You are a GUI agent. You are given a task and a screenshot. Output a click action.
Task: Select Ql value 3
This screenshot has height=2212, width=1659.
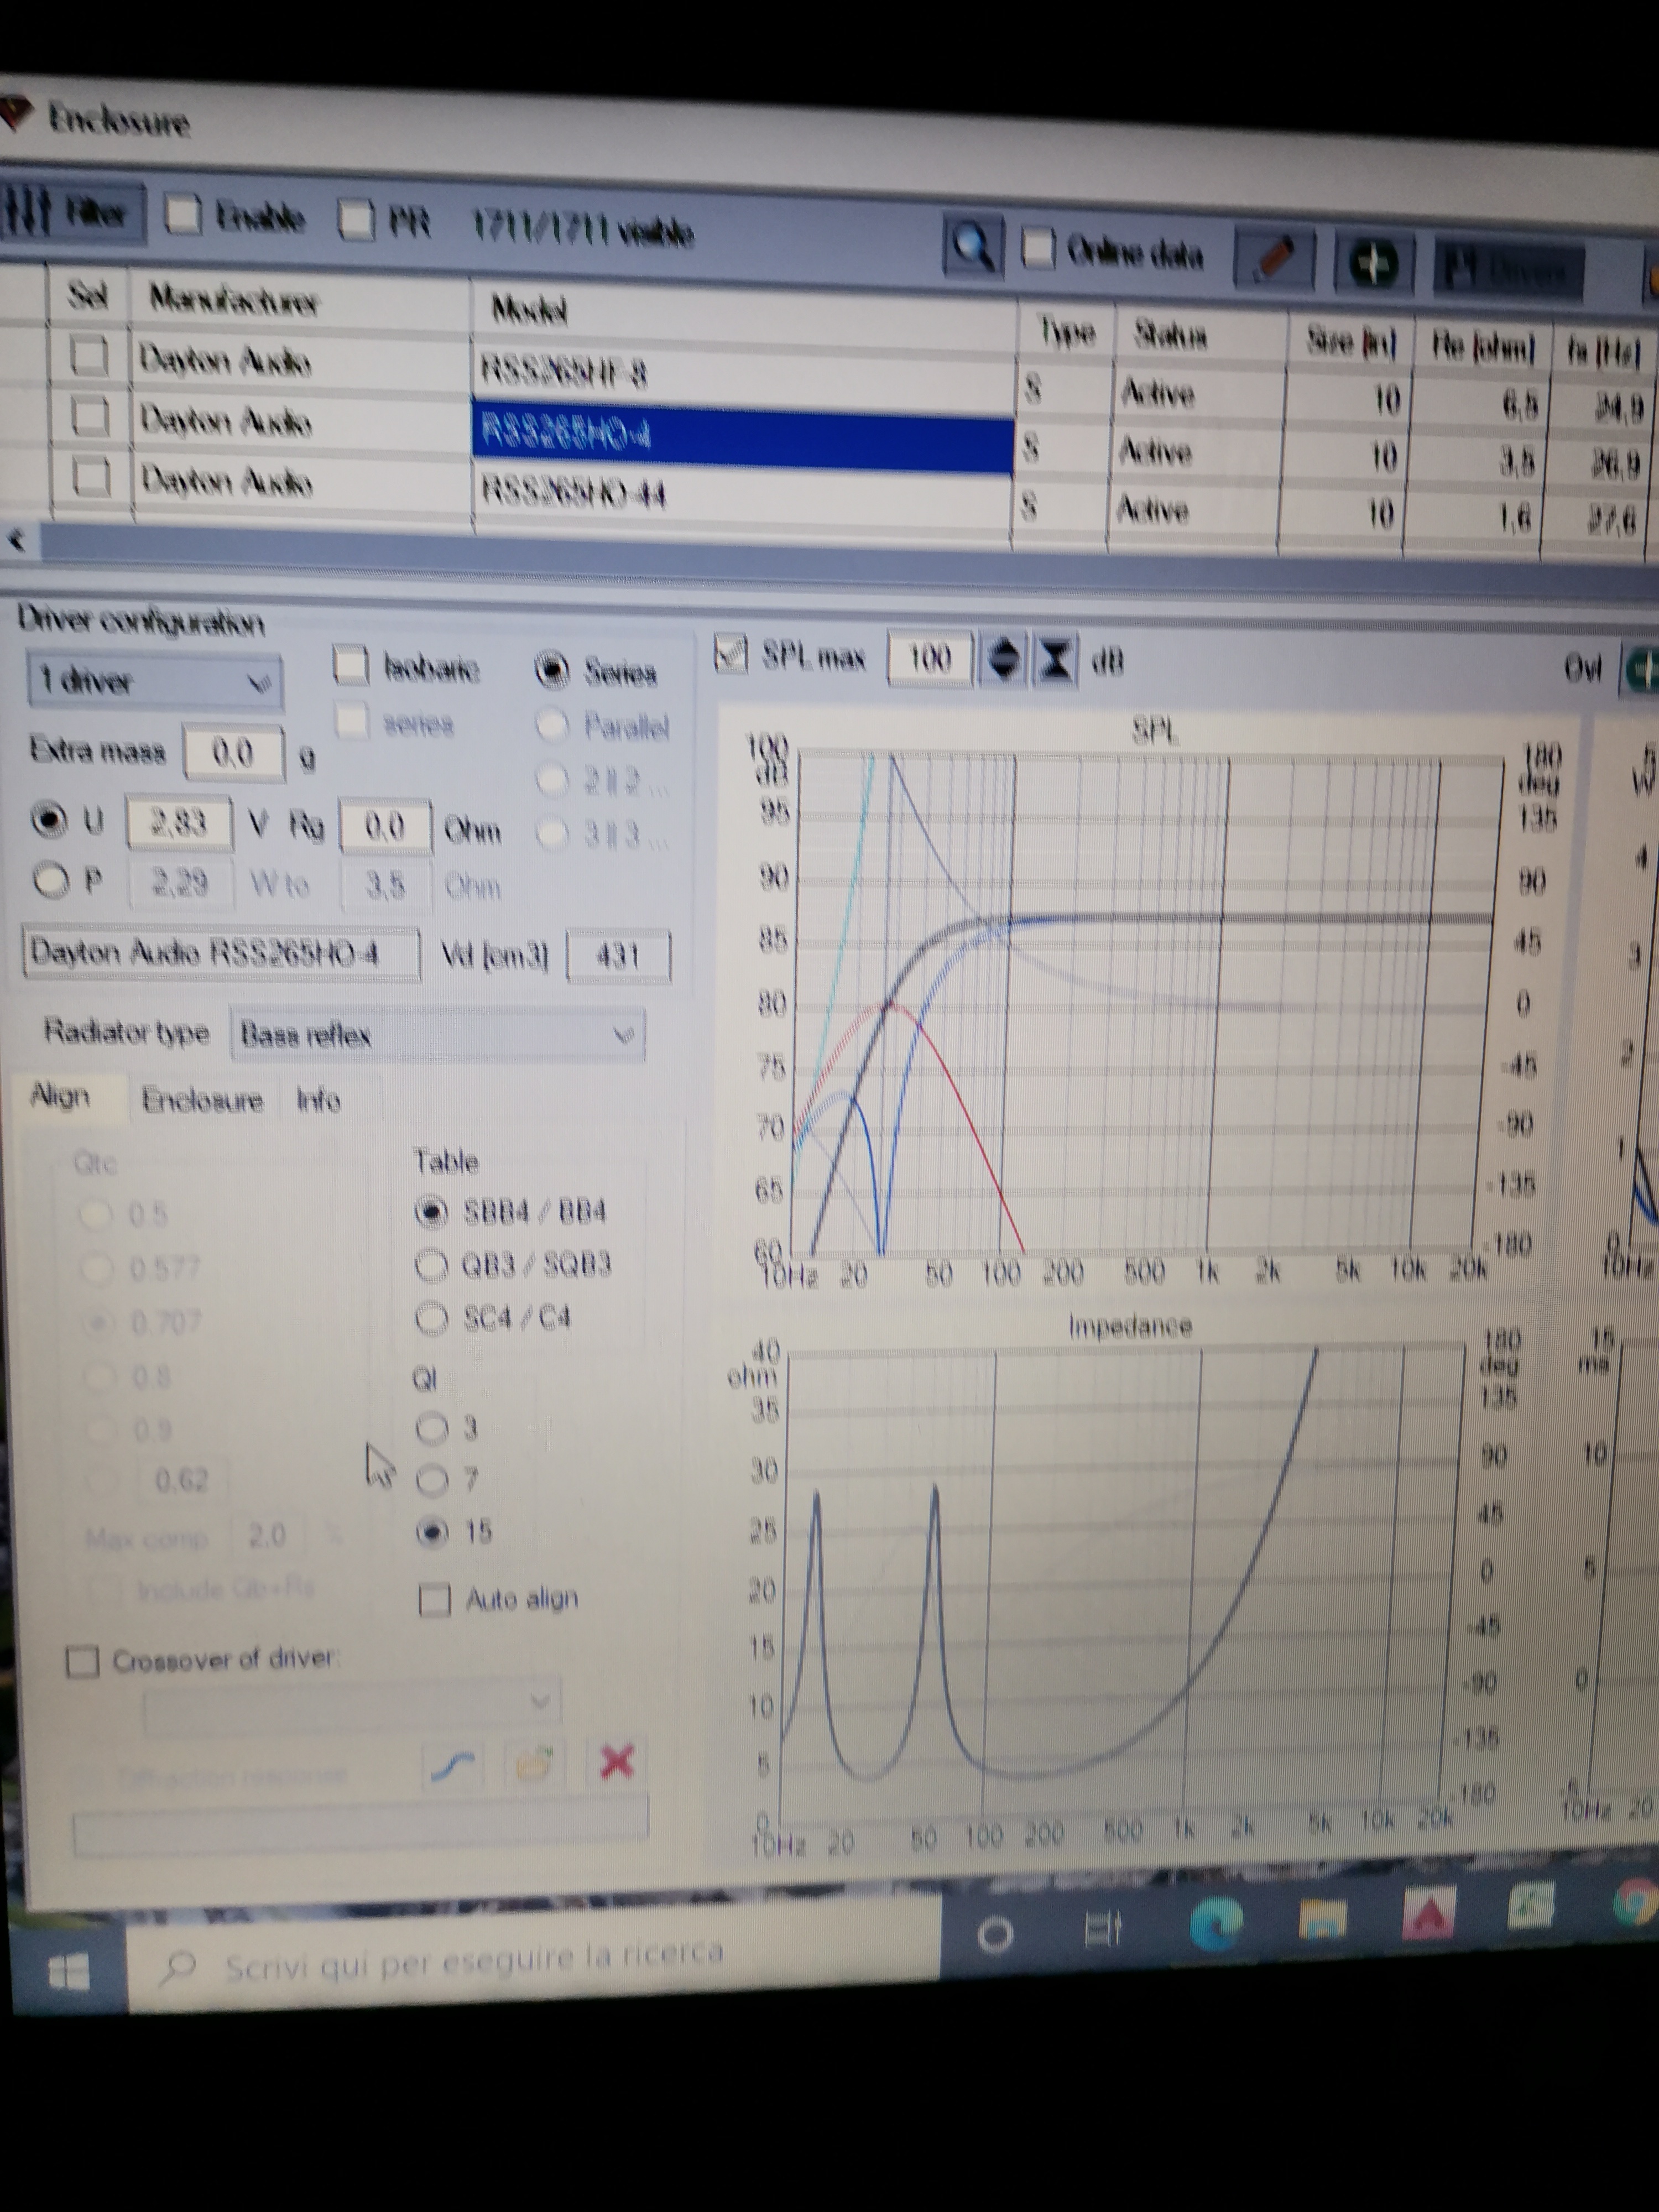coord(432,1428)
